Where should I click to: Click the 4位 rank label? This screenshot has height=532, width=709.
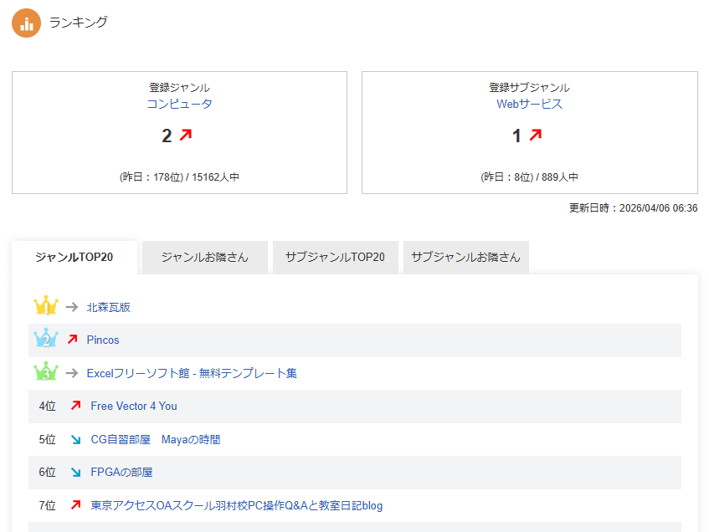coord(48,406)
